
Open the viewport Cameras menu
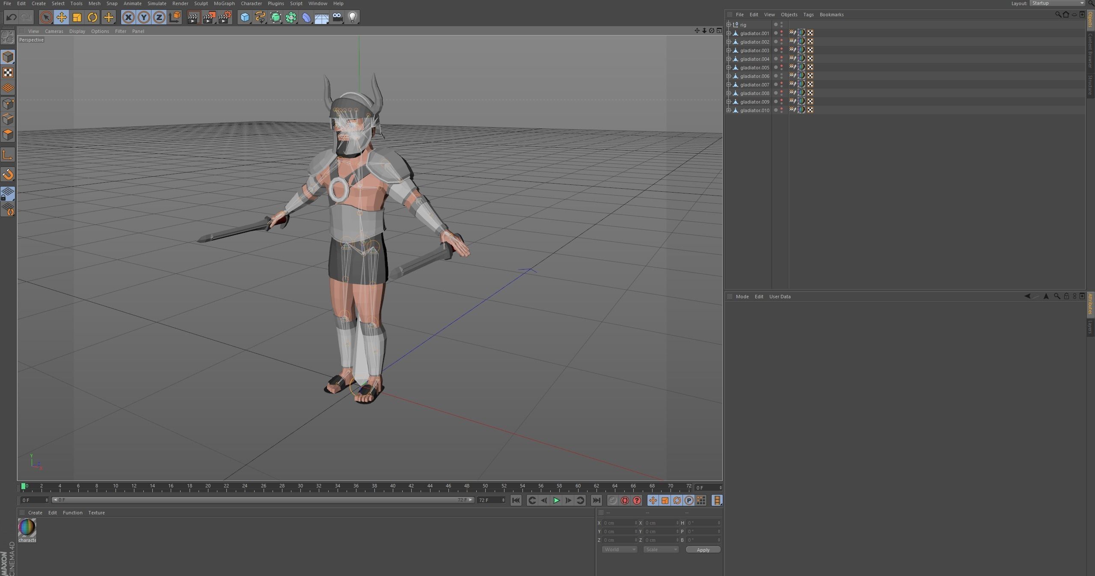[x=54, y=31]
